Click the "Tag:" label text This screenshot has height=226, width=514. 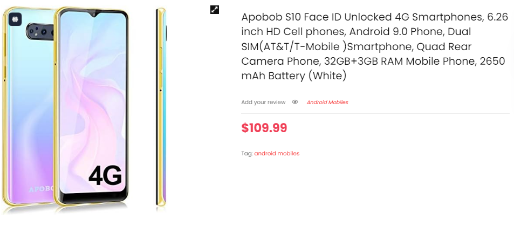click(247, 153)
